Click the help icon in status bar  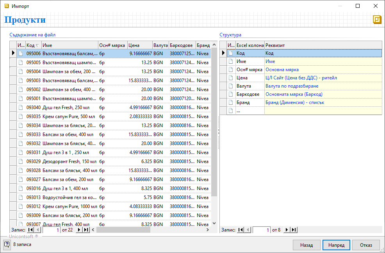7,245
